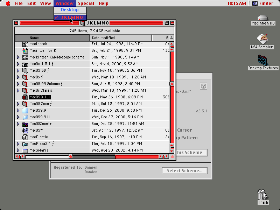Open the Apple menu
The image size is (280, 210).
(8, 3)
